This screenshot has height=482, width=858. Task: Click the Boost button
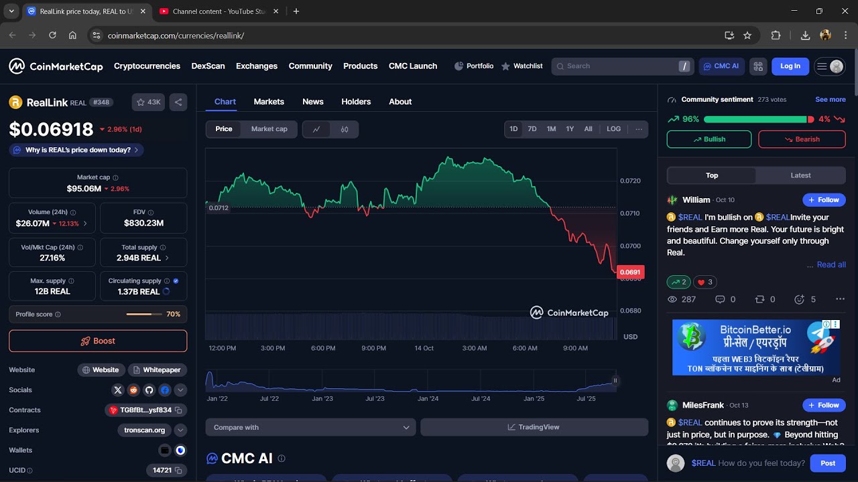coord(98,341)
